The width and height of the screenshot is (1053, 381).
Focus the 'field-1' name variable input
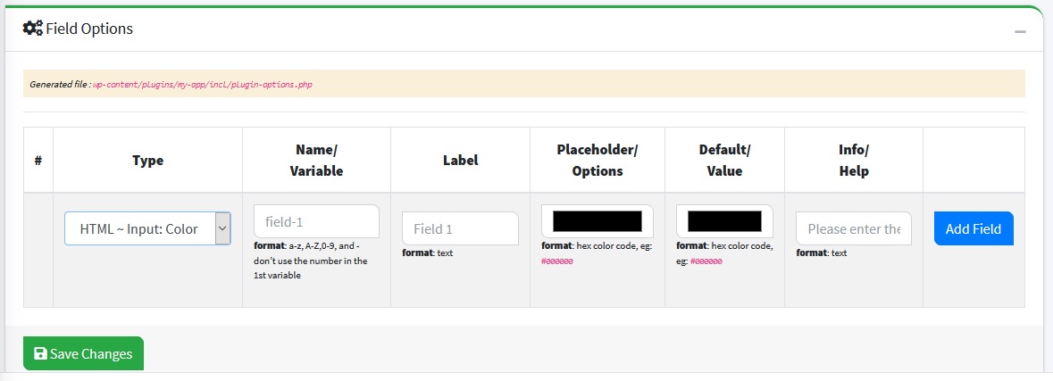(x=316, y=221)
